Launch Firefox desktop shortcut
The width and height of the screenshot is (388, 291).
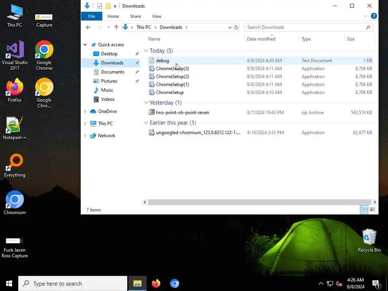point(15,90)
